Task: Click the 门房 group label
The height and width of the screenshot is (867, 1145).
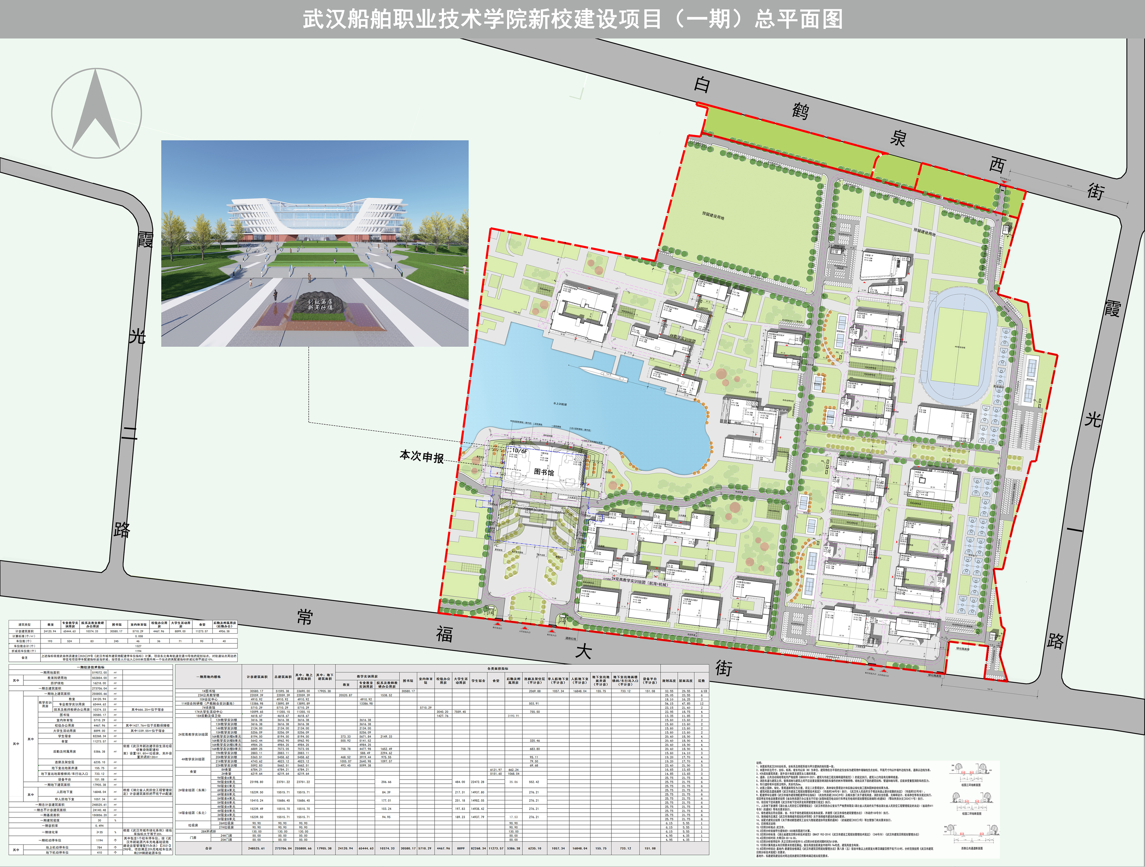Action: click(193, 837)
